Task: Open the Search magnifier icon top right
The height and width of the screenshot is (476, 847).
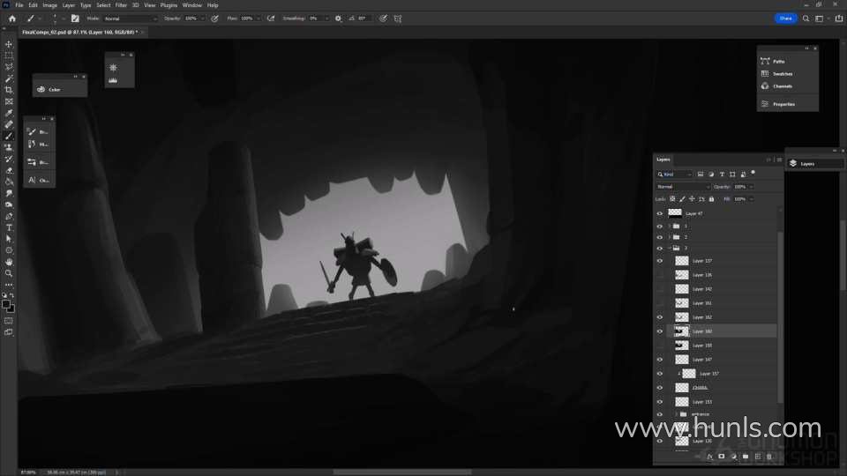Action: pyautogui.click(x=806, y=19)
